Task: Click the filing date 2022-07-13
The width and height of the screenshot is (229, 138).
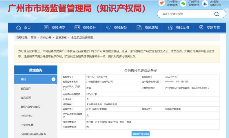Action: pyautogui.click(x=171, y=77)
